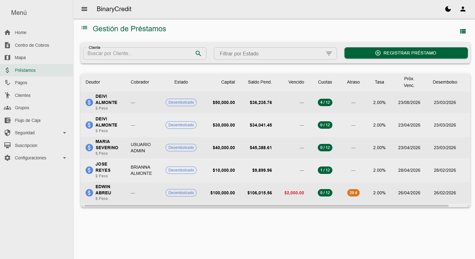Click the 1 / 12 cuotas badge
The width and height of the screenshot is (475, 259).
[325, 170]
